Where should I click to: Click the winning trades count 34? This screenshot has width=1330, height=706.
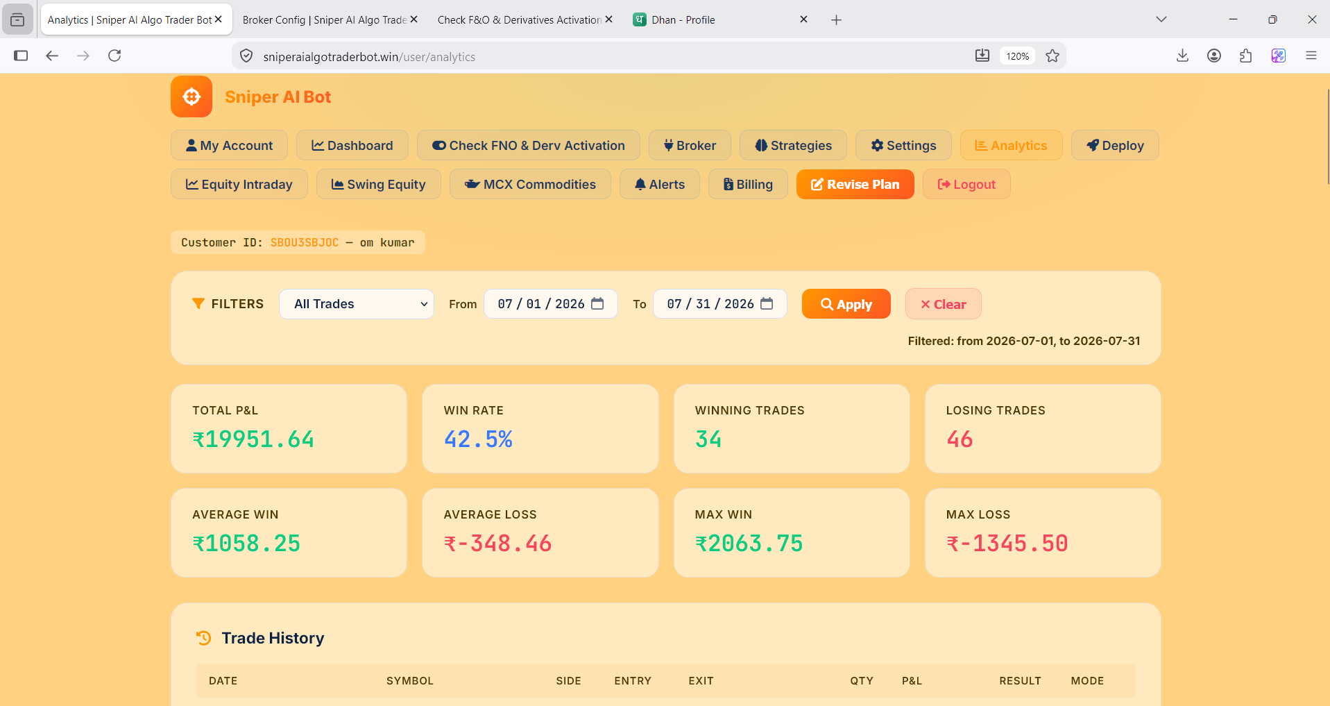pos(708,439)
